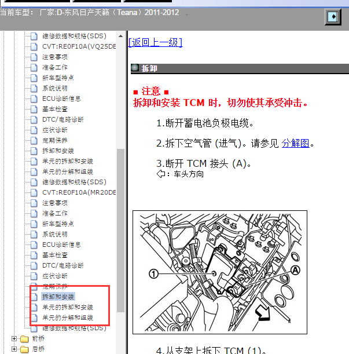Open 新车型特点 under the VQ25DE section
This screenshot has height=354, width=349.
click(x=58, y=78)
